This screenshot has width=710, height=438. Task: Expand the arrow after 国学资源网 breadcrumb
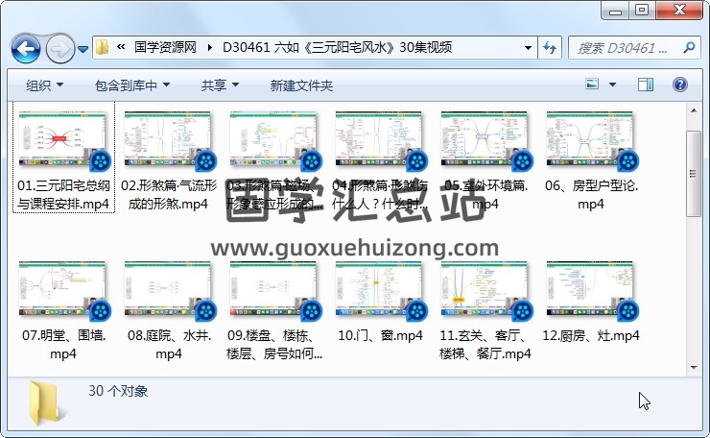click(x=210, y=47)
